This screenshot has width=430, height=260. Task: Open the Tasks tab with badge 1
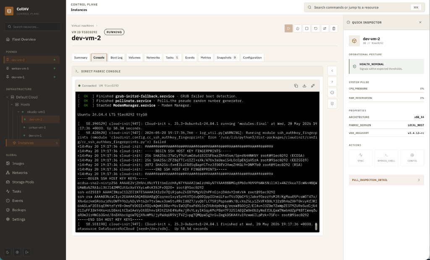pyautogui.click(x=172, y=57)
